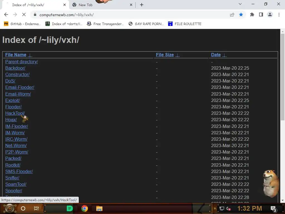The width and height of the screenshot is (285, 214).
Task: Sort descending arrow next to File Size
Action: [177, 55]
